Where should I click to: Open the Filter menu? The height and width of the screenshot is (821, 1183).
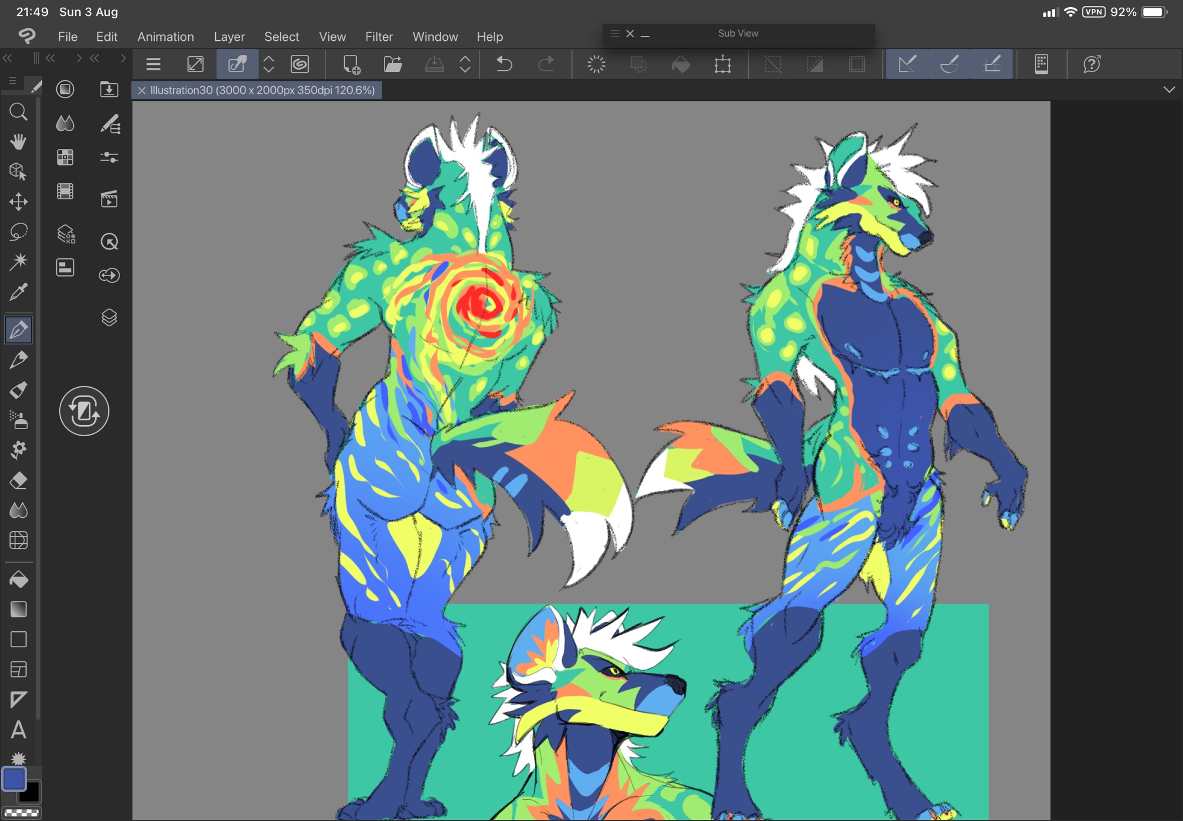(x=379, y=37)
